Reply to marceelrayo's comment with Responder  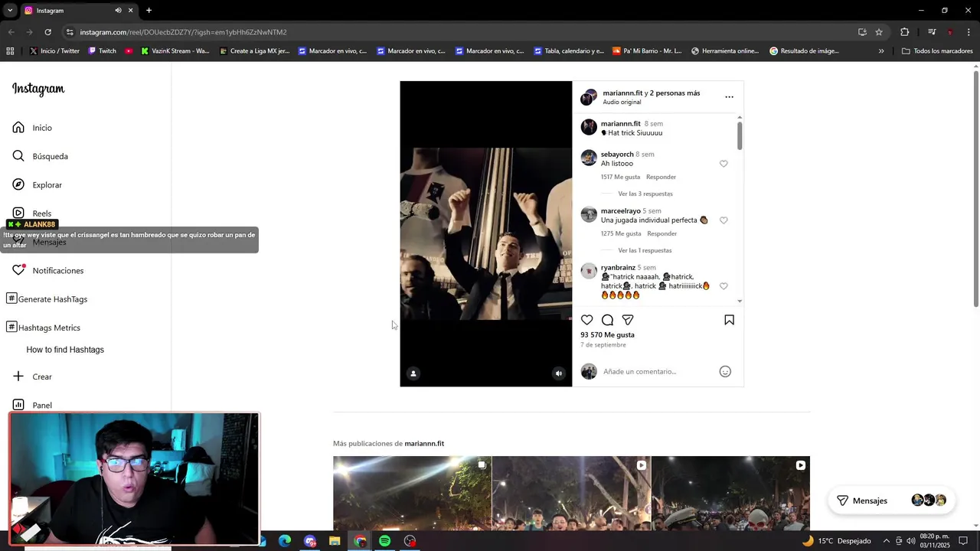(x=661, y=233)
